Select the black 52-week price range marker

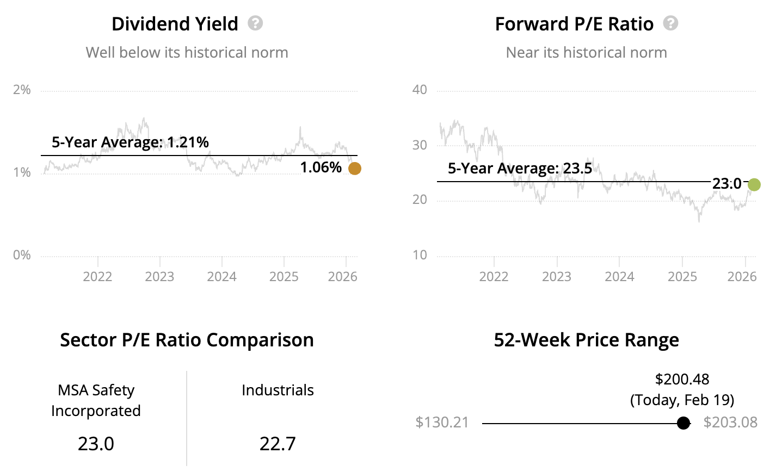click(683, 423)
